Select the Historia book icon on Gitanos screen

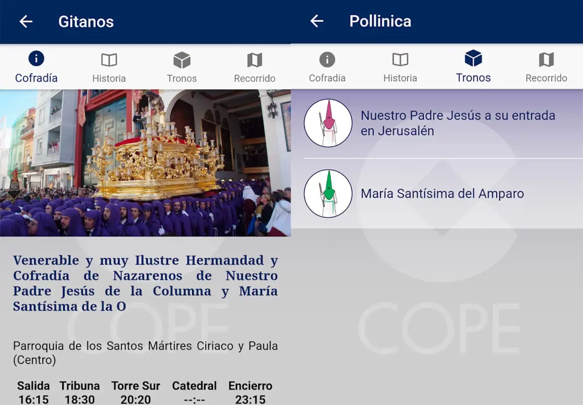point(109,58)
